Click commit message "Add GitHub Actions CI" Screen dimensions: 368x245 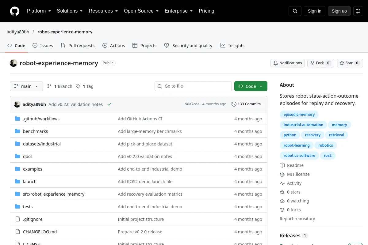tap(140, 119)
